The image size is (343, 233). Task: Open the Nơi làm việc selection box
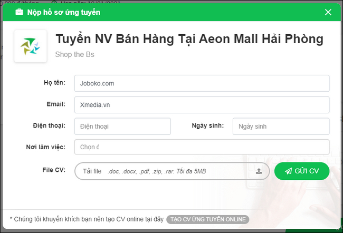202,147
